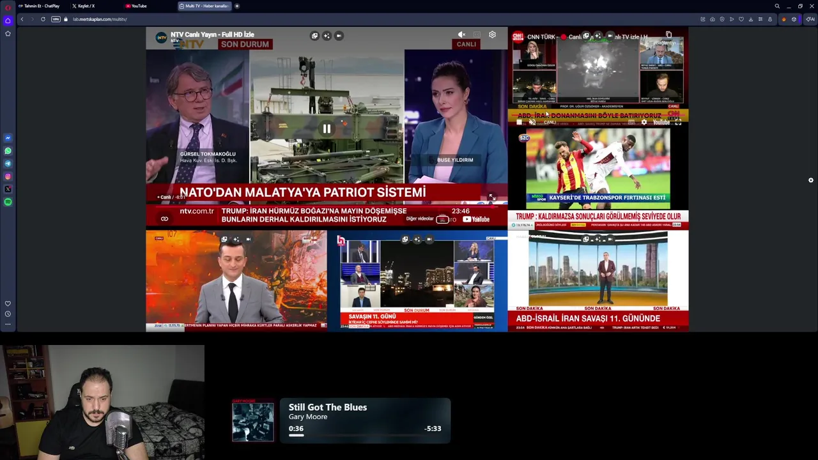Copy NTV video link chain icon
Viewport: 818px width, 460px height.
pyautogui.click(x=164, y=219)
